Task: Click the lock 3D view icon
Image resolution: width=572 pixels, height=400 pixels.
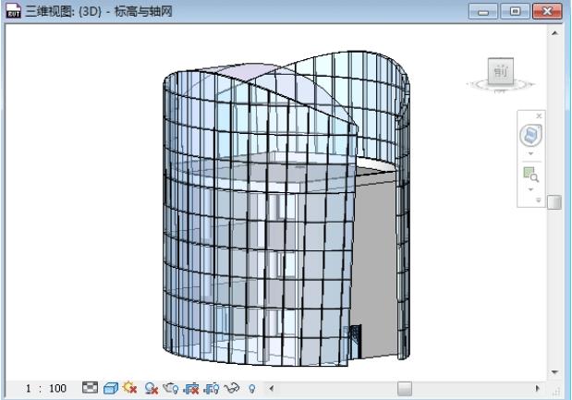Action: 210,389
